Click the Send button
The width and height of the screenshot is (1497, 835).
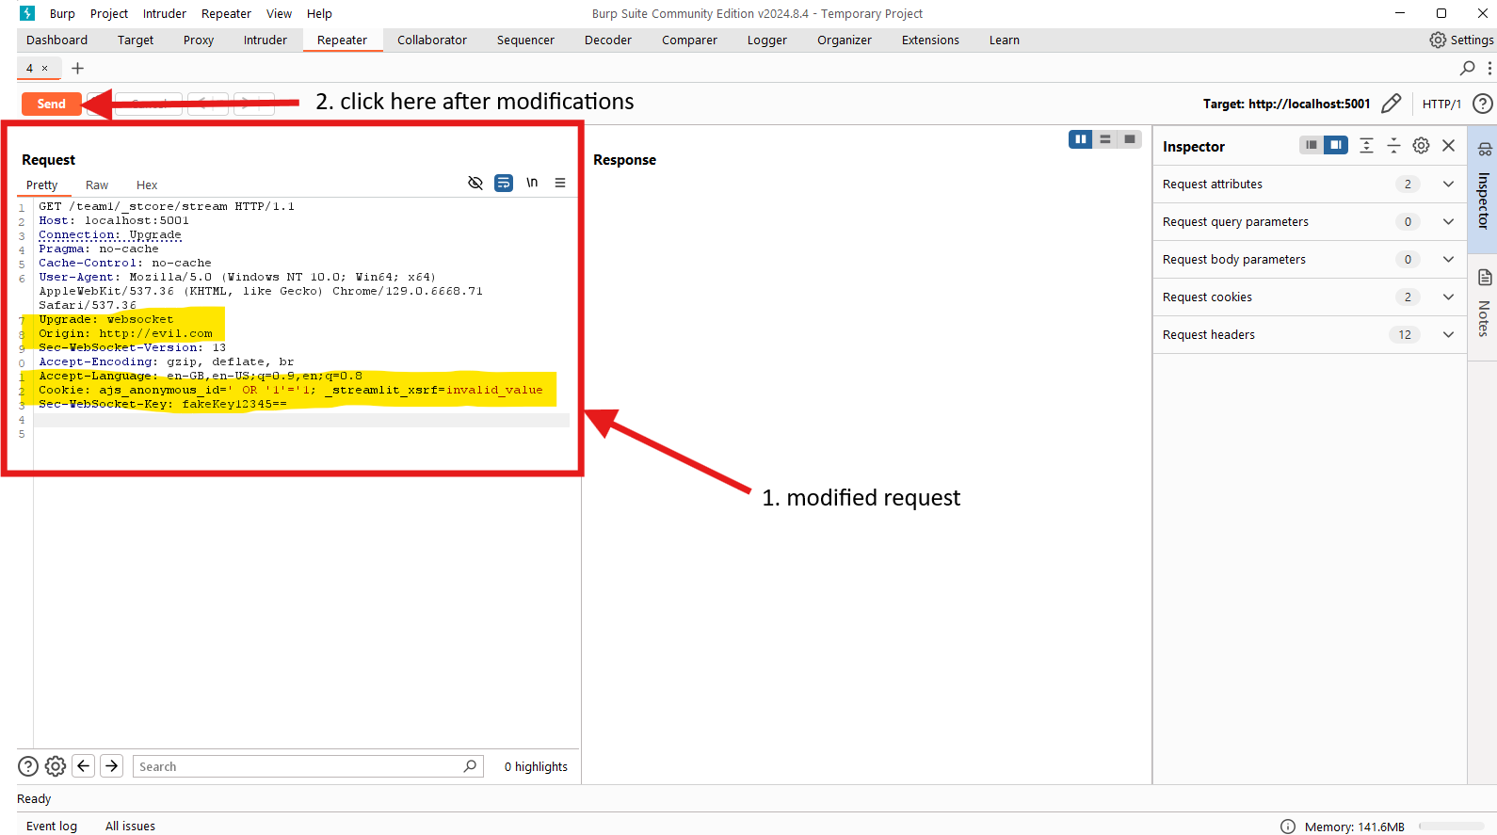pos(52,104)
